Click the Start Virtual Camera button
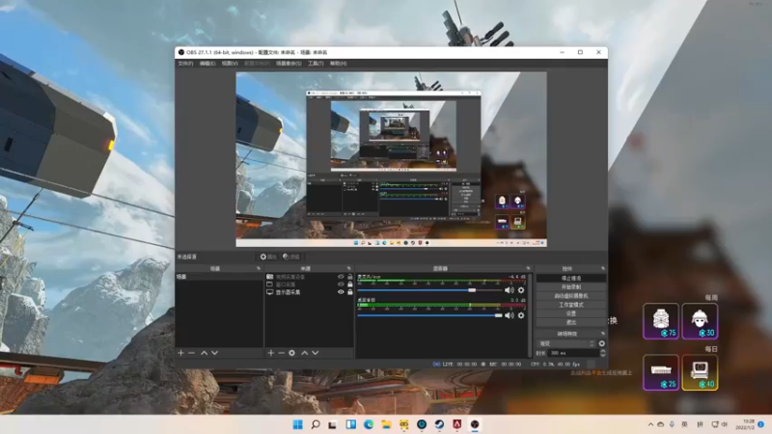772x434 pixels. click(570, 296)
